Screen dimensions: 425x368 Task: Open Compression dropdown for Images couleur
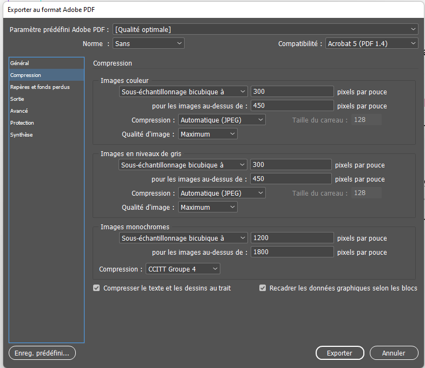coord(222,120)
